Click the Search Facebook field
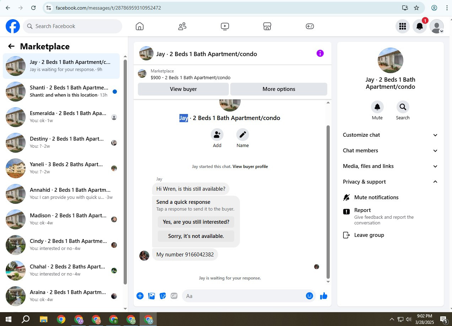The width and height of the screenshot is (452, 326). (x=72, y=26)
